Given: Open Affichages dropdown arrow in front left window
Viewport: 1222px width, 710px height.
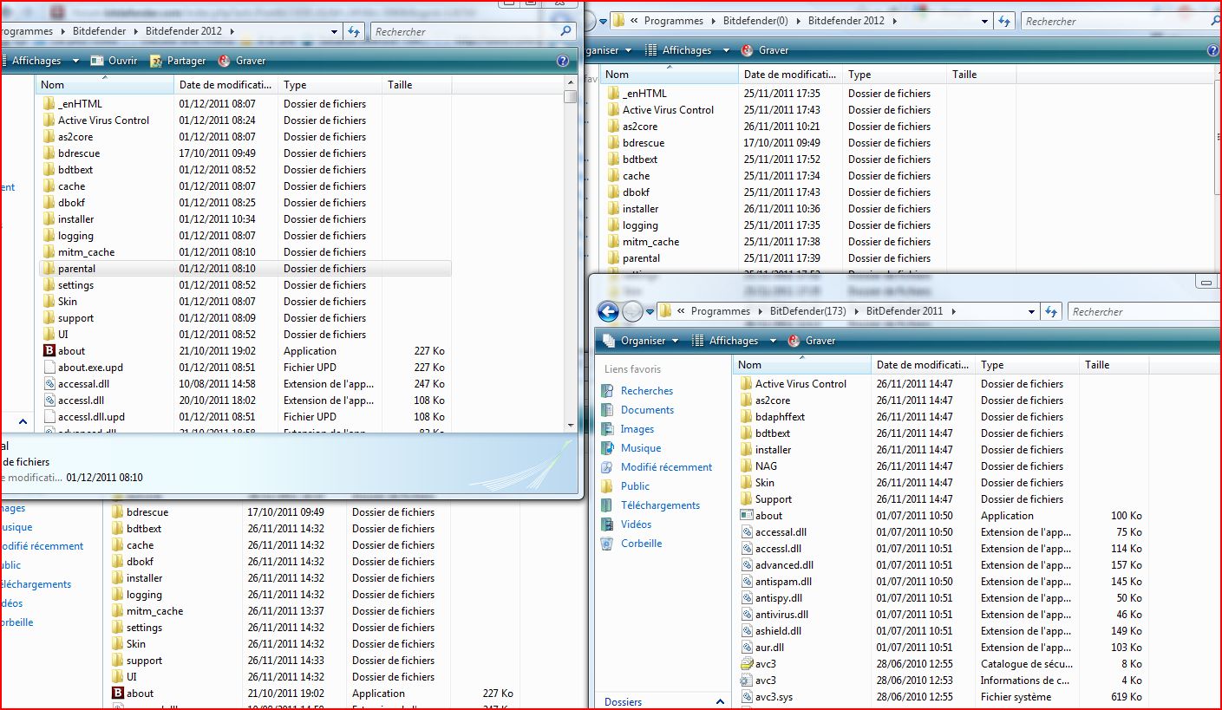Looking at the screenshot, I should (x=75, y=61).
